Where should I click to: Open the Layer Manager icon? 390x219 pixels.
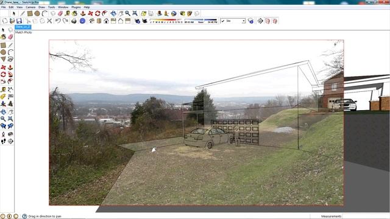point(250,21)
